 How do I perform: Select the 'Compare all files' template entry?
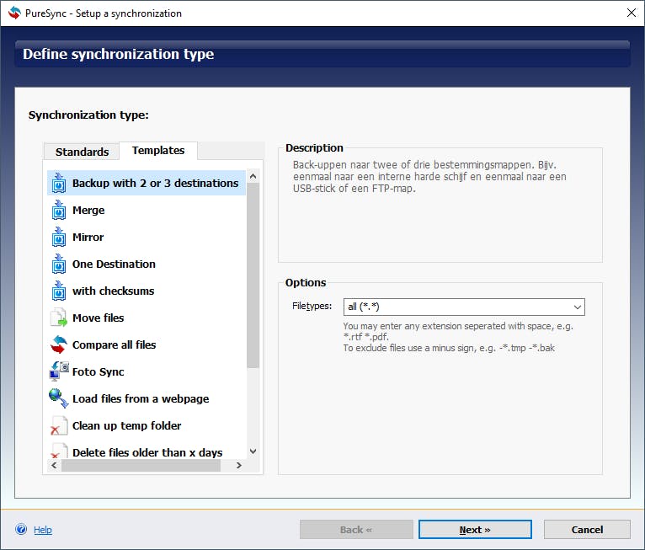coord(147,344)
